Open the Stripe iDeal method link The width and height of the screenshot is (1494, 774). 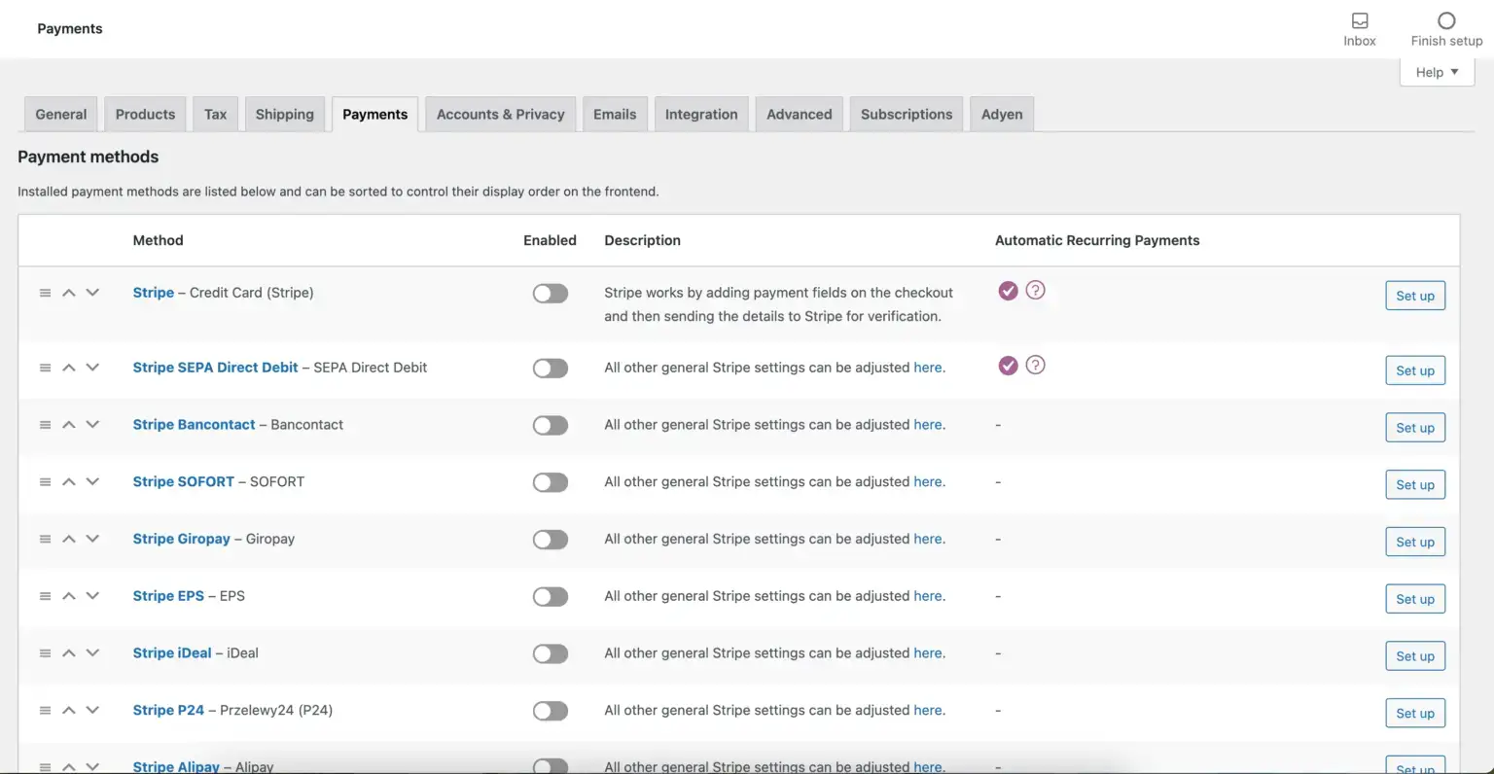pos(172,653)
